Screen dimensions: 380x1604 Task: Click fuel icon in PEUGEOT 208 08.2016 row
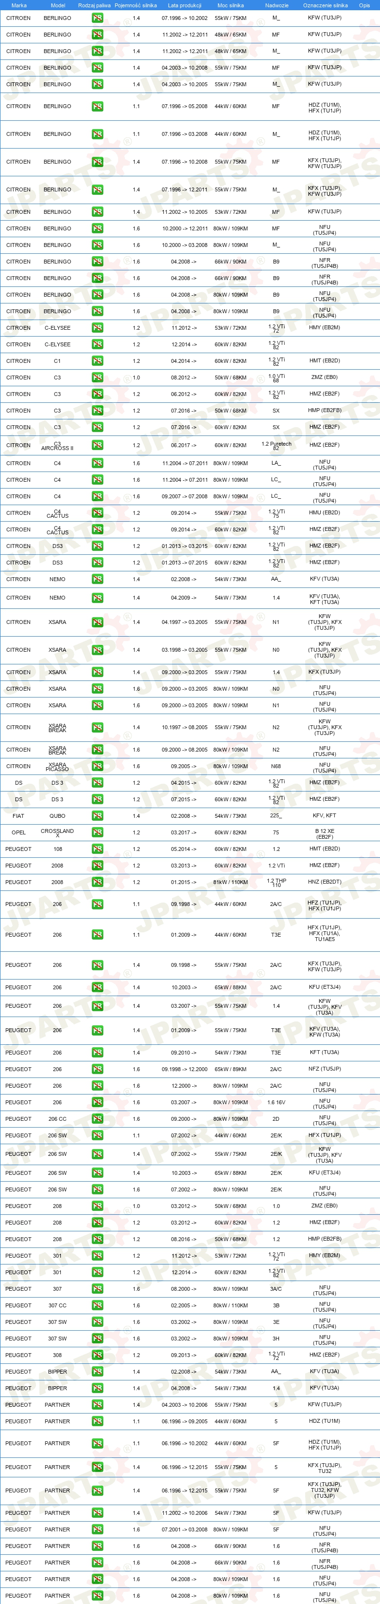tap(98, 1239)
